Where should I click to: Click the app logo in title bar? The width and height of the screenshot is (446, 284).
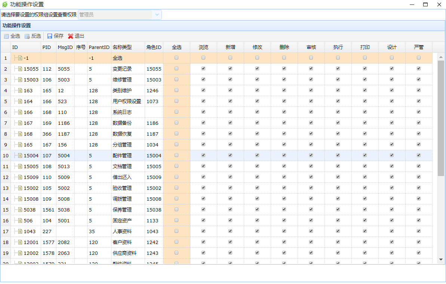tap(5, 4)
